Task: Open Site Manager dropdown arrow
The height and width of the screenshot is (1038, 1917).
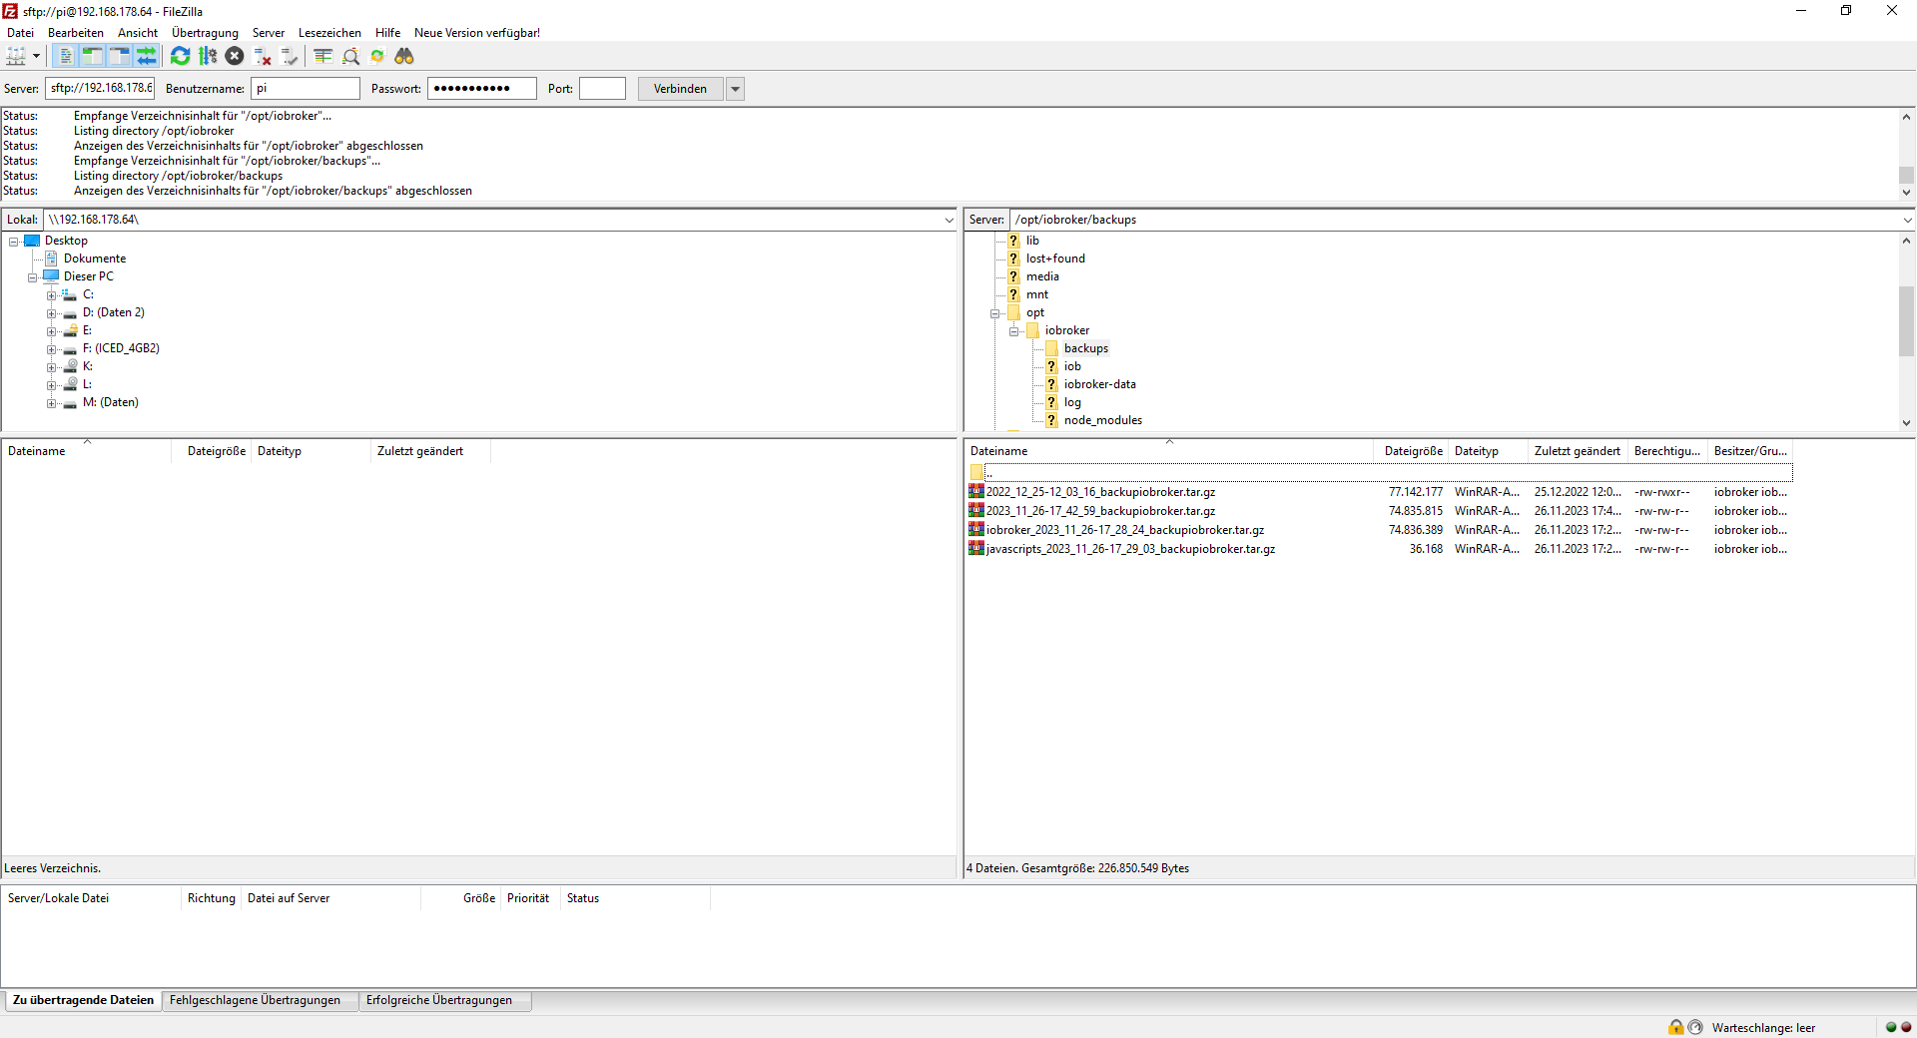Action: coord(36,57)
